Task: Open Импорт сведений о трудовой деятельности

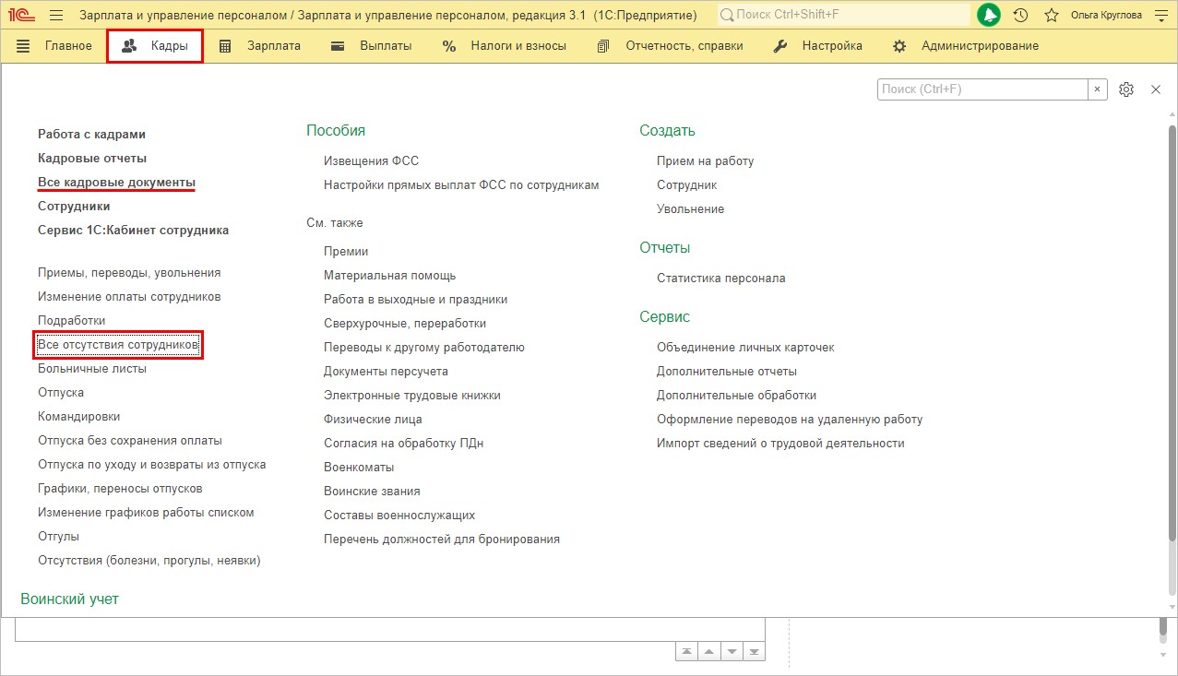Action: pos(780,444)
